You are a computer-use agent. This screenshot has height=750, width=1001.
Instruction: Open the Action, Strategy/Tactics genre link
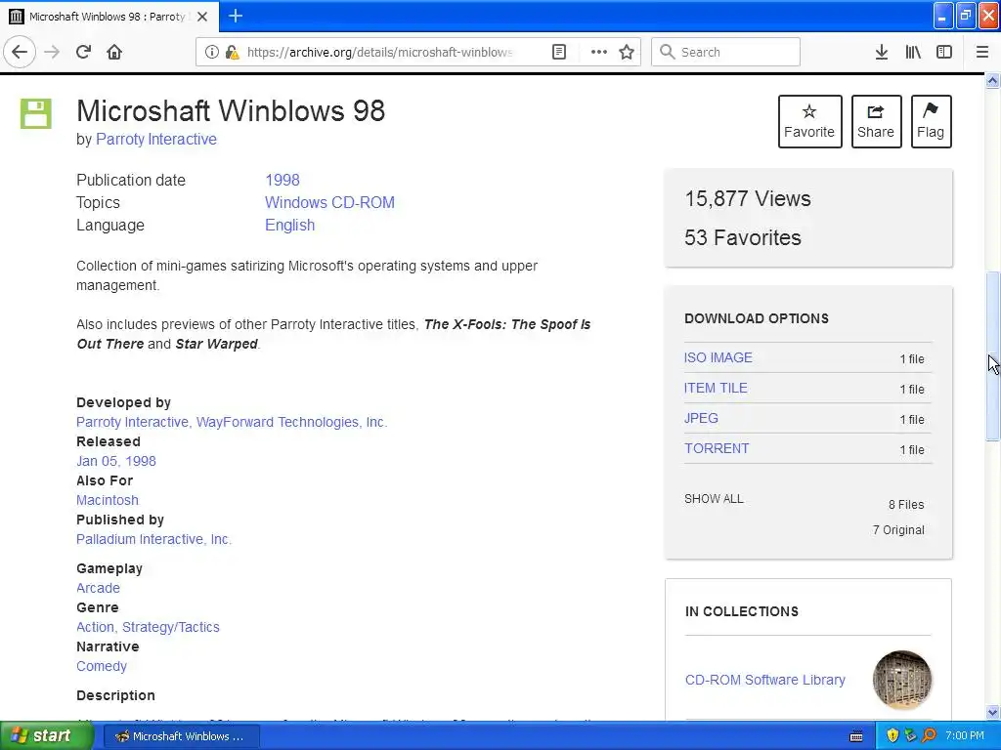click(149, 627)
